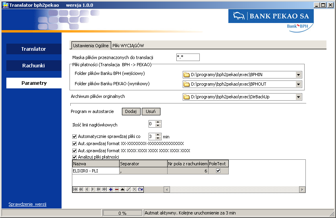Click Separator cell with comma

(143, 171)
